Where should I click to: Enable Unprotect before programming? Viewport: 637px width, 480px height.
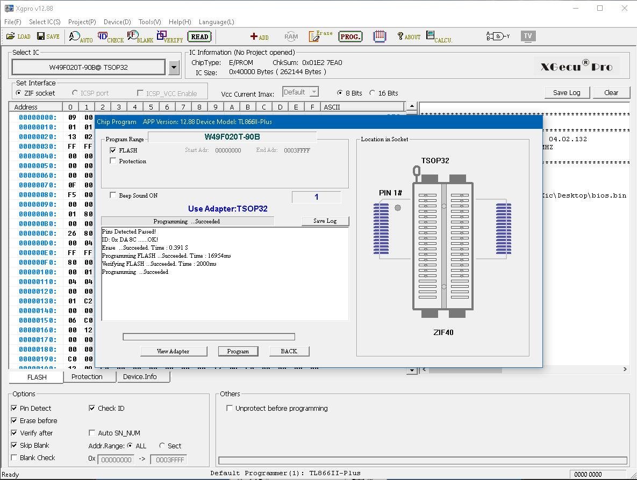pos(230,408)
